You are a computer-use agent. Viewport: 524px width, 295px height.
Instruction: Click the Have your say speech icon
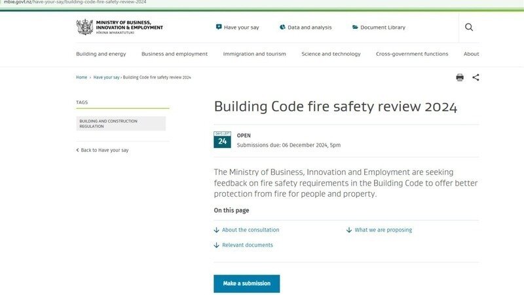click(218, 28)
